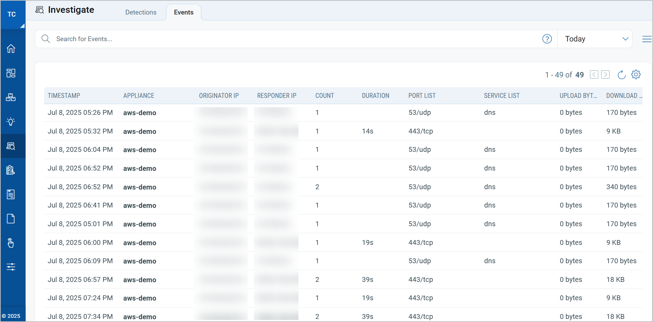Viewport: 653px width, 322px height.
Task: Click dns in the 06:04 PM row
Action: click(x=490, y=149)
